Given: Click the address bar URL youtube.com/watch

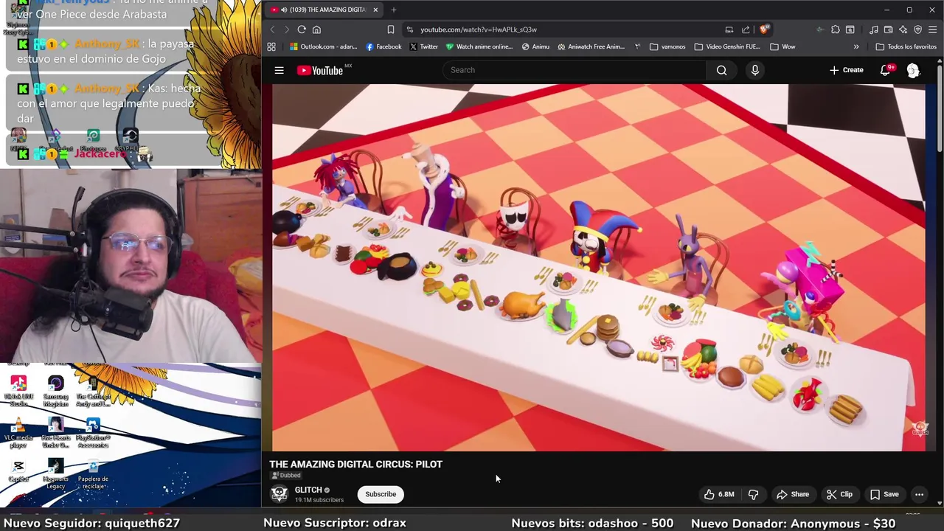Looking at the screenshot, I should [x=479, y=29].
